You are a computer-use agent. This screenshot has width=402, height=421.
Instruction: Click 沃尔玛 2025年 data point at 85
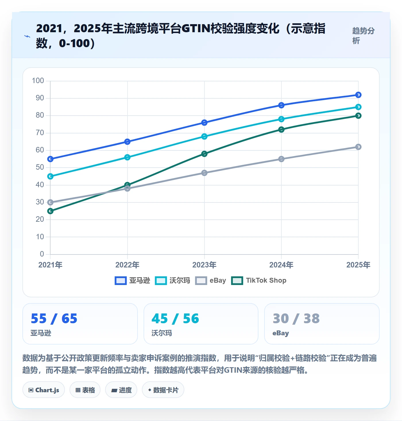[358, 107]
